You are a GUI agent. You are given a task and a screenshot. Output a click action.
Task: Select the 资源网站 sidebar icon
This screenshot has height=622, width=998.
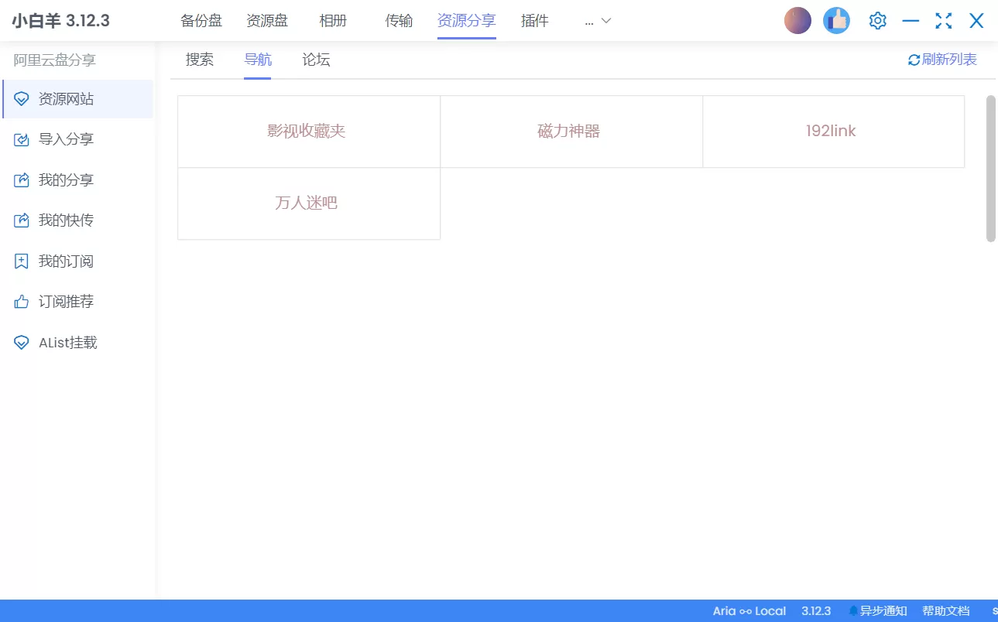(x=21, y=98)
